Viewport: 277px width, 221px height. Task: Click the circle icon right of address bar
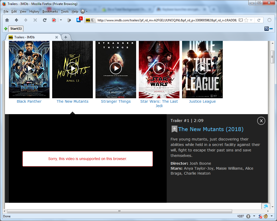[x=269, y=20]
